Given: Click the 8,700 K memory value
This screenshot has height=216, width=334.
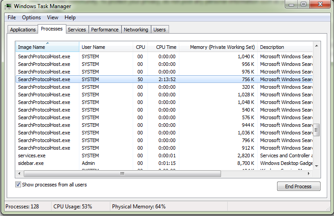Looking at the screenshot, I should click(246, 163).
